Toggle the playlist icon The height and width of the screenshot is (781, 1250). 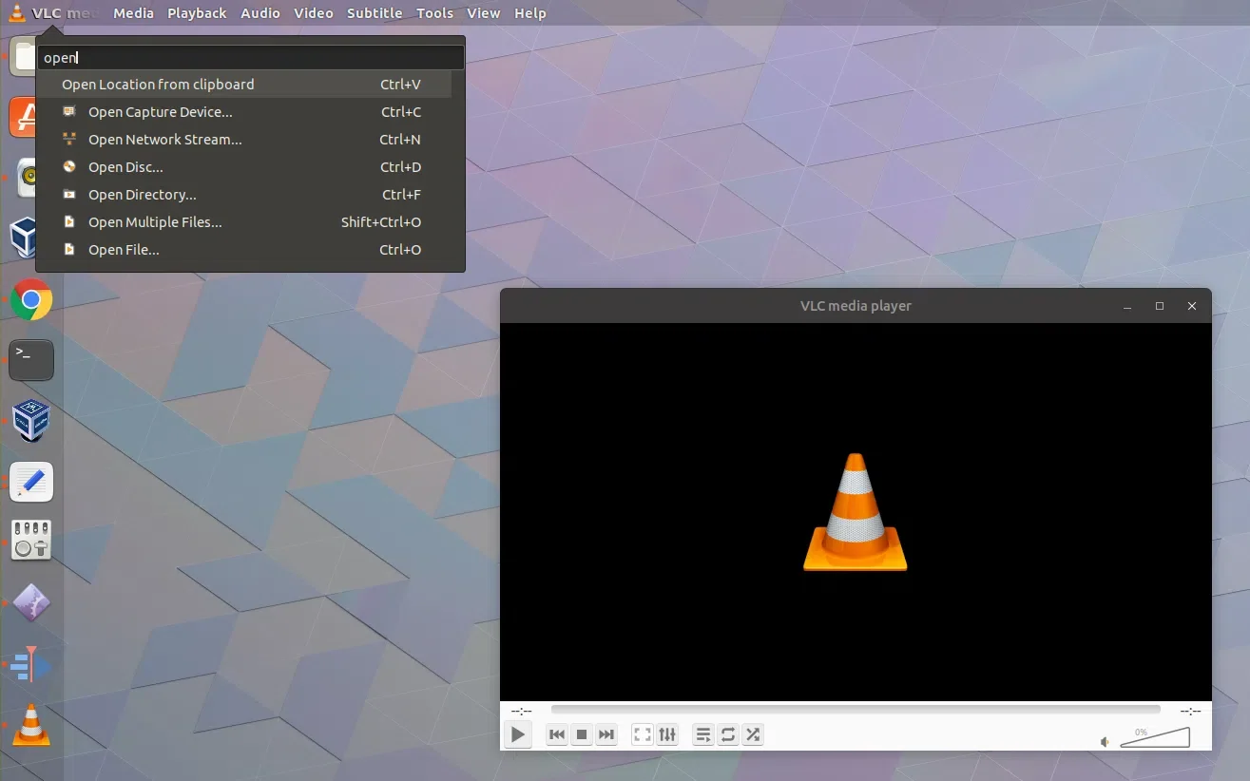click(x=703, y=734)
